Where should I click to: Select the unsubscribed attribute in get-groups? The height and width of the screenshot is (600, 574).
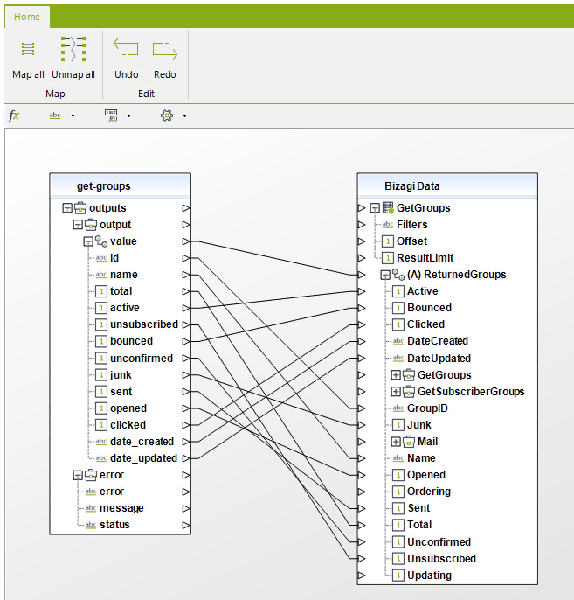144,324
